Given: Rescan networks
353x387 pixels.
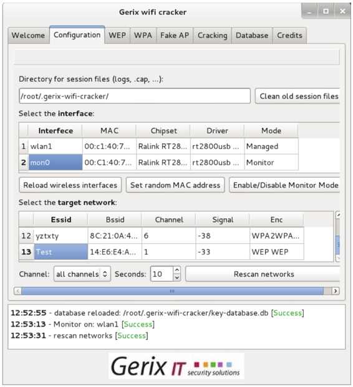Looking at the screenshot, I should point(263,274).
